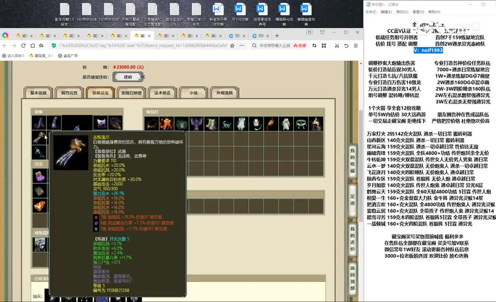Select the green mask item in inventory
This screenshot has height=302, width=496.
click(x=181, y=124)
